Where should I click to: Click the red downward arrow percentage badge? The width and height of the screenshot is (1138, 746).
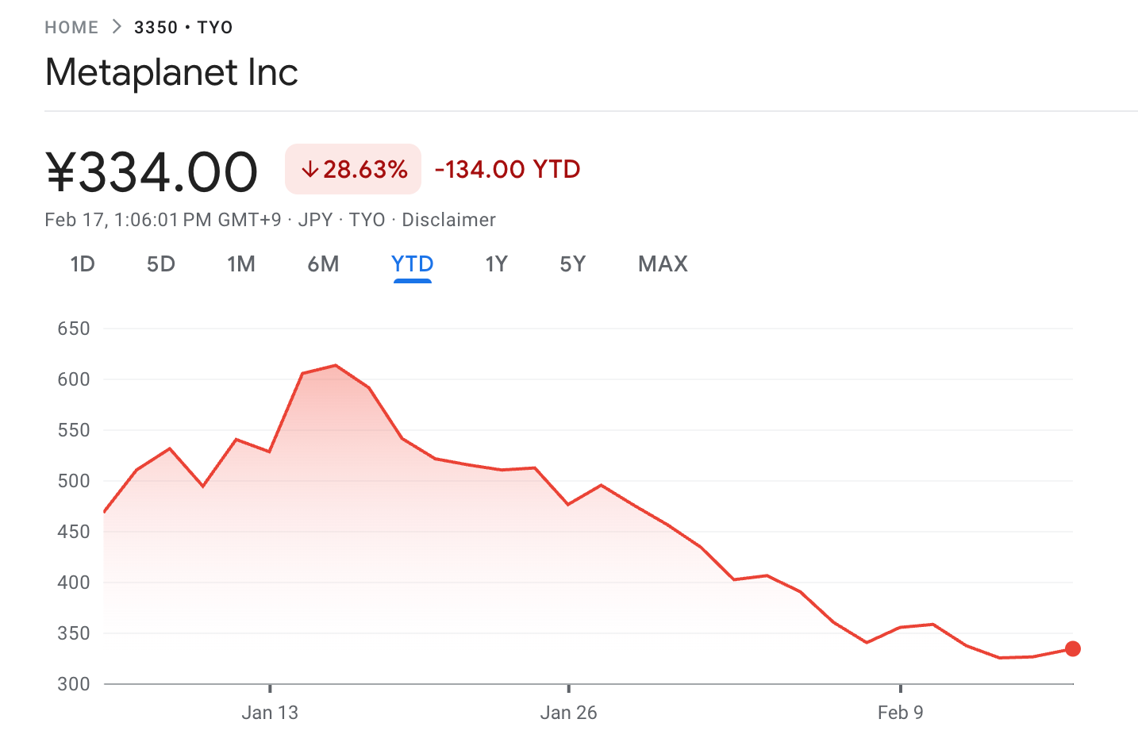[x=352, y=168]
